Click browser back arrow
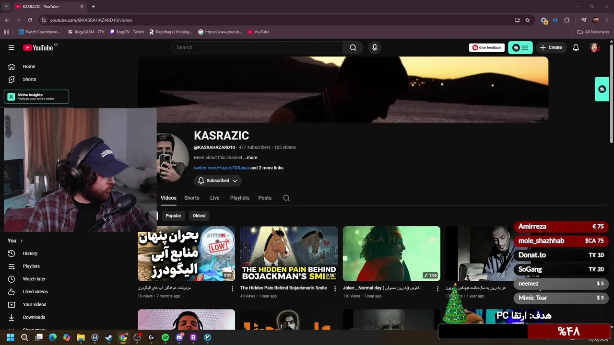Image resolution: width=614 pixels, height=345 pixels. 7,20
